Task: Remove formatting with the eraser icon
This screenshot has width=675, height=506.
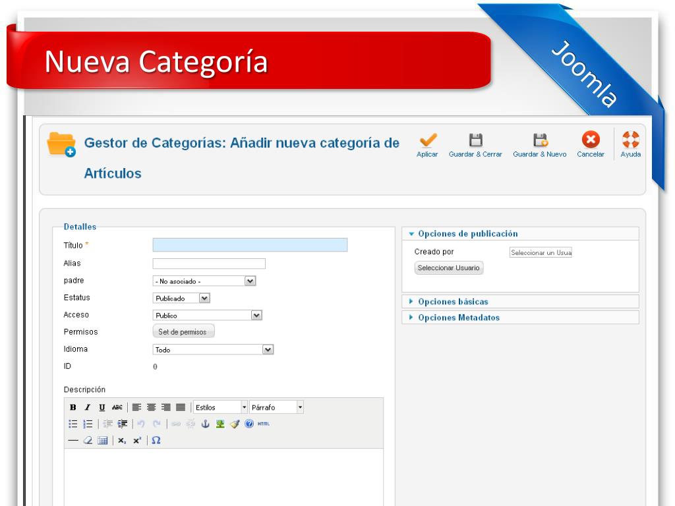Action: pyautogui.click(x=88, y=440)
